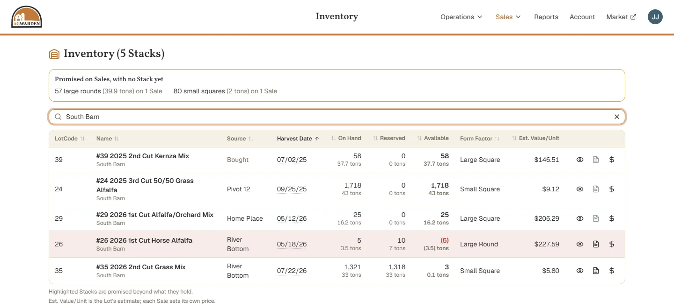Open #35 2026 2nd Cut Grass Mix
Image resolution: width=674 pixels, height=308 pixels.
[x=141, y=267]
